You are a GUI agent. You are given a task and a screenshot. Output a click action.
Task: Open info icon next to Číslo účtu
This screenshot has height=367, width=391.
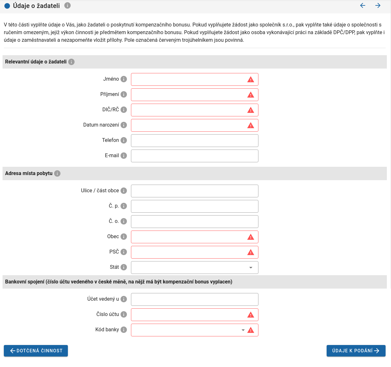(124, 314)
